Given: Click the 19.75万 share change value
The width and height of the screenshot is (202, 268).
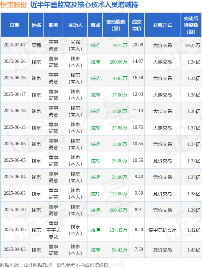Looking at the screenshot, I should pos(120,45).
